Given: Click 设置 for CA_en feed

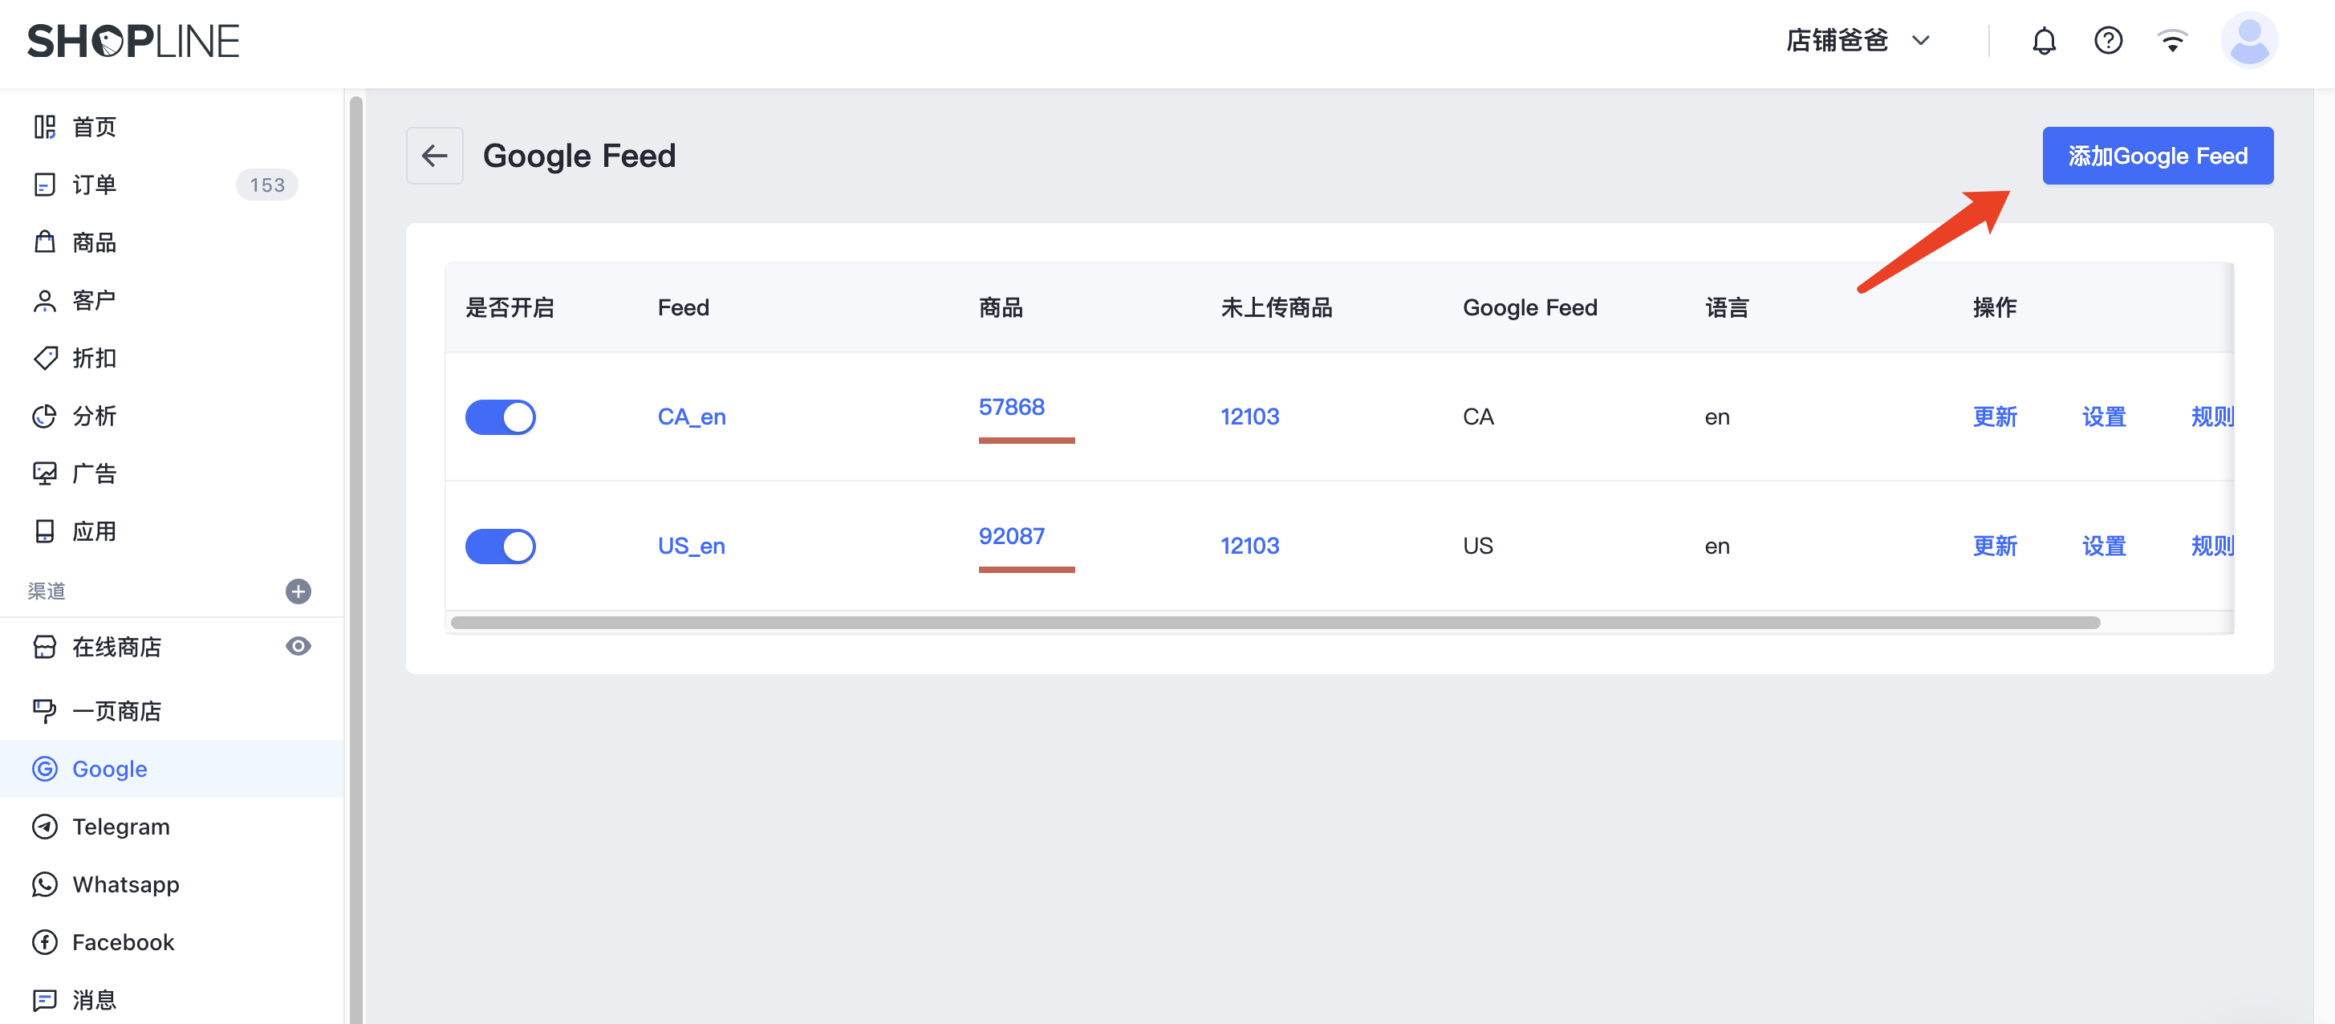Looking at the screenshot, I should tap(2104, 417).
